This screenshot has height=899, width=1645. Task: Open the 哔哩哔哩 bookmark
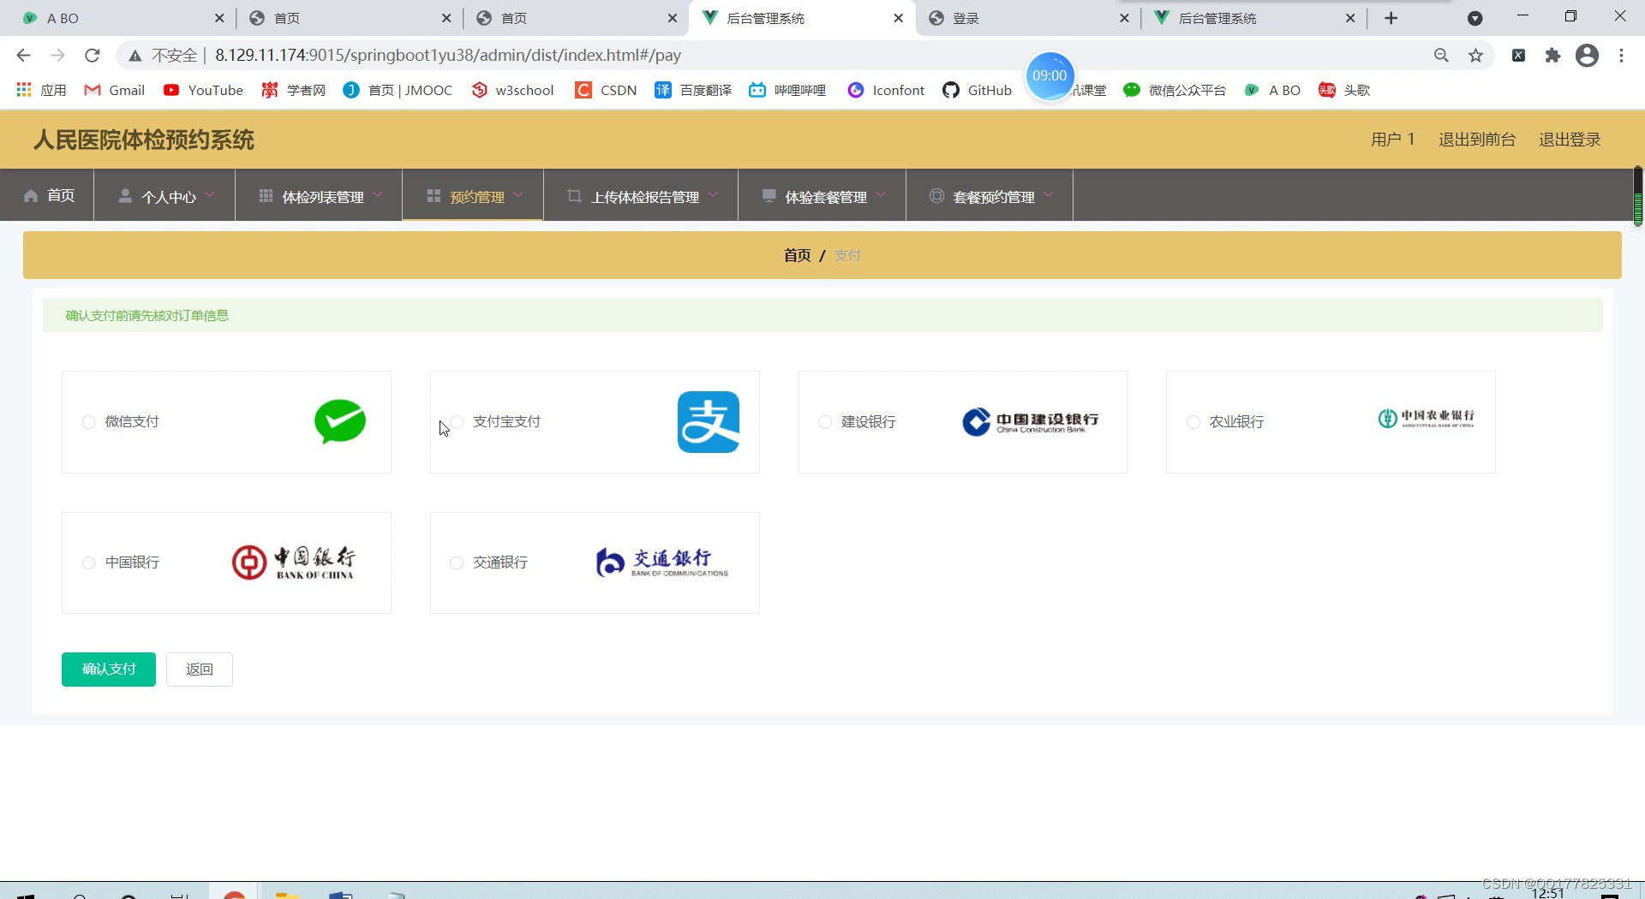click(x=787, y=90)
